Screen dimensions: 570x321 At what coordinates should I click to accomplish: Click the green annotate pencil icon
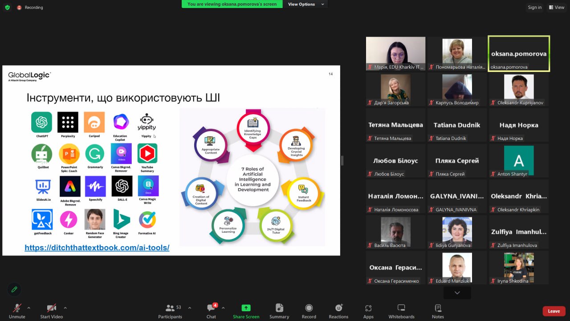tap(14, 289)
